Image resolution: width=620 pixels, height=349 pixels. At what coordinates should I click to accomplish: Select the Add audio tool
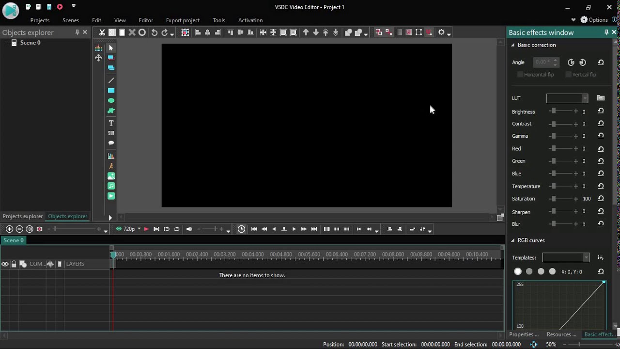click(x=111, y=186)
